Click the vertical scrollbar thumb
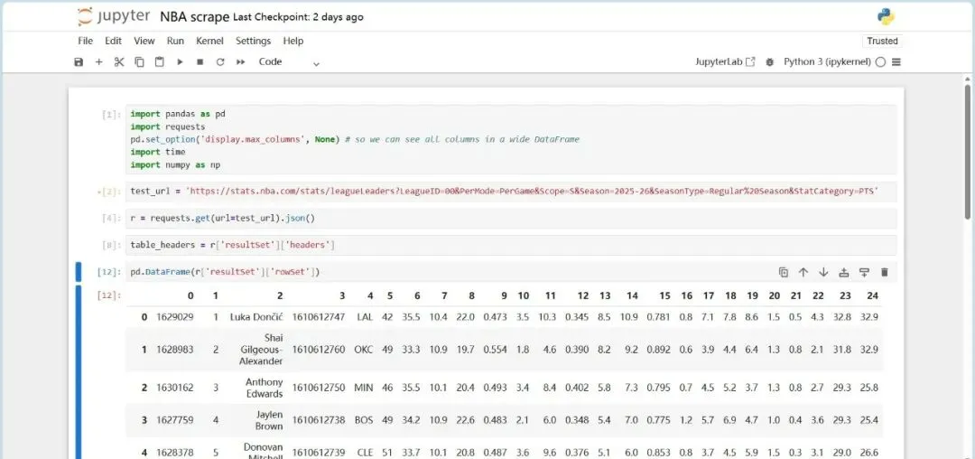The height and width of the screenshot is (459, 975). [x=968, y=151]
